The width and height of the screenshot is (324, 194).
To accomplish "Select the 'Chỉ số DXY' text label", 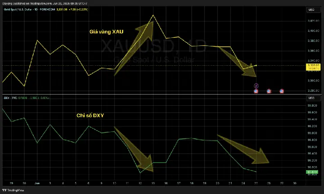I will tap(90, 115).
